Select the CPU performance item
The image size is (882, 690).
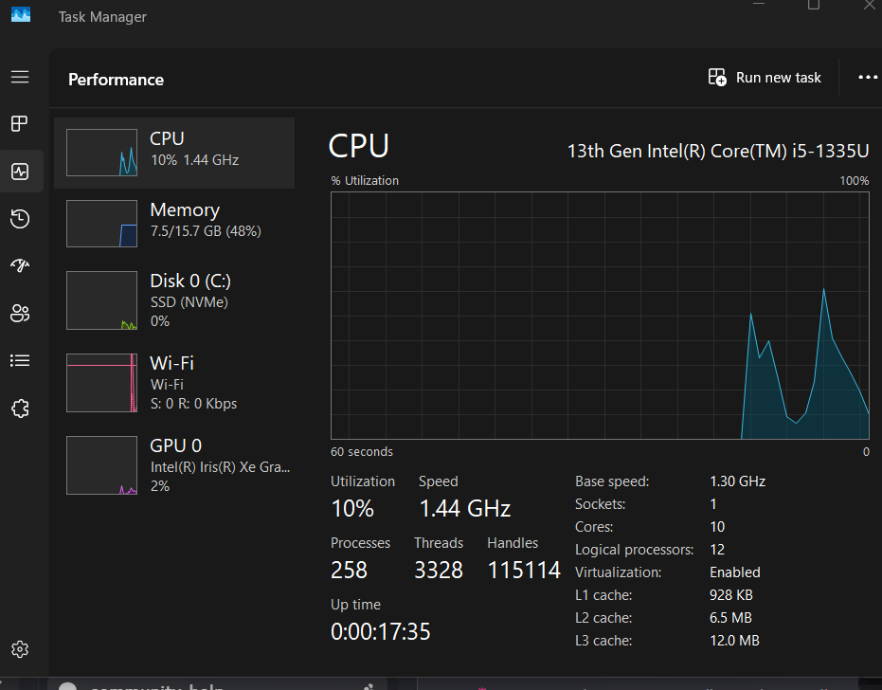click(x=174, y=154)
